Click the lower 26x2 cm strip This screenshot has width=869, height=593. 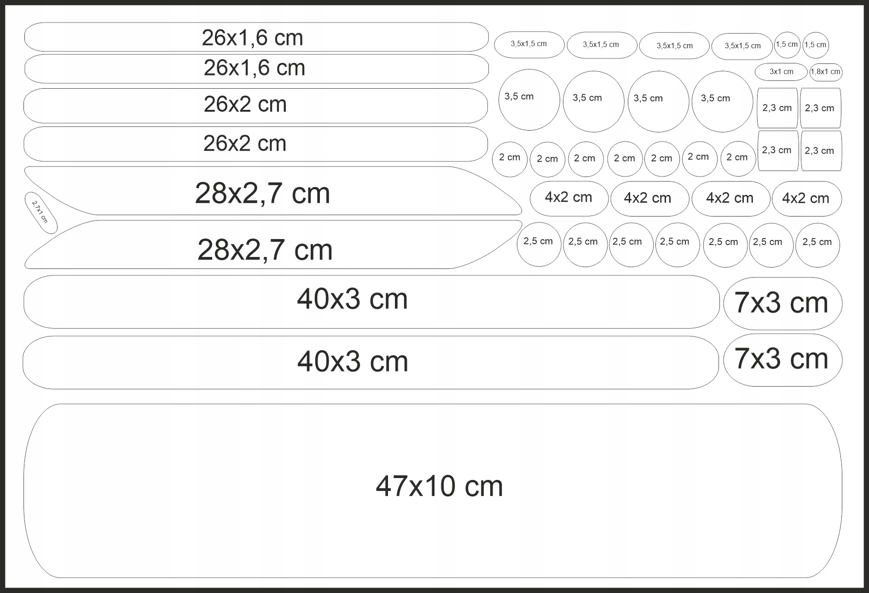coord(255,144)
